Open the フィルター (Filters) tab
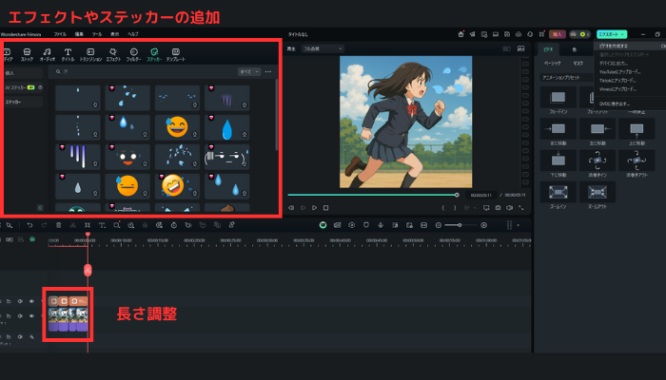Viewport: 666px width, 380px height. (133, 55)
